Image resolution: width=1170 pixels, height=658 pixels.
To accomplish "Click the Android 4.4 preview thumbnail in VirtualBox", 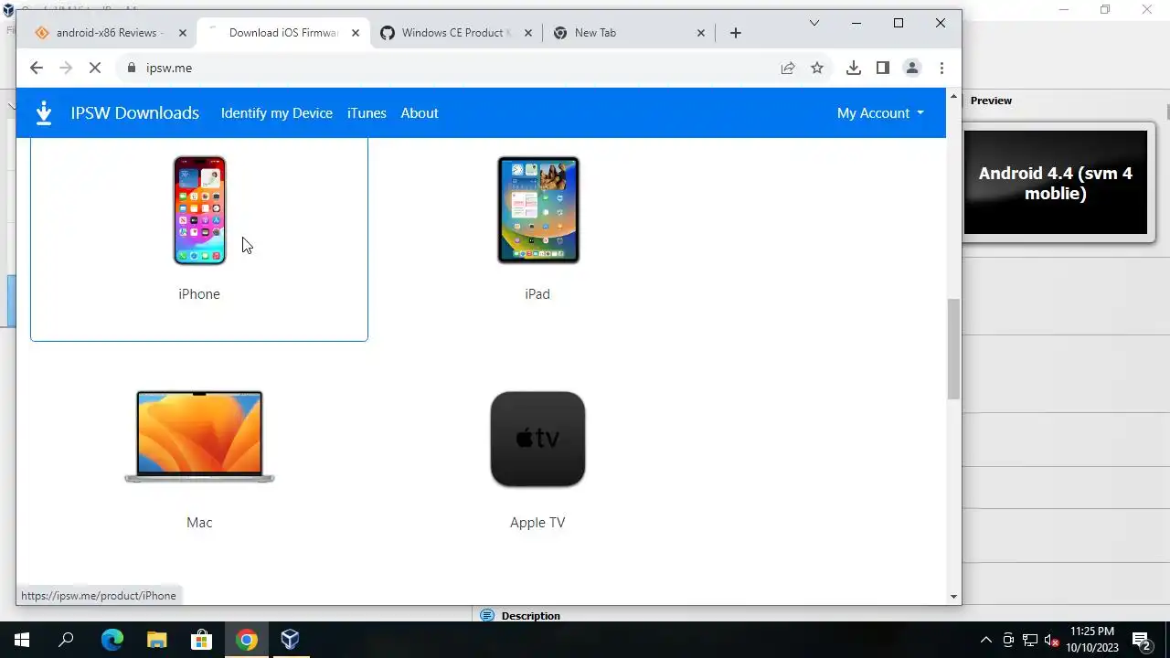I will [x=1056, y=183].
